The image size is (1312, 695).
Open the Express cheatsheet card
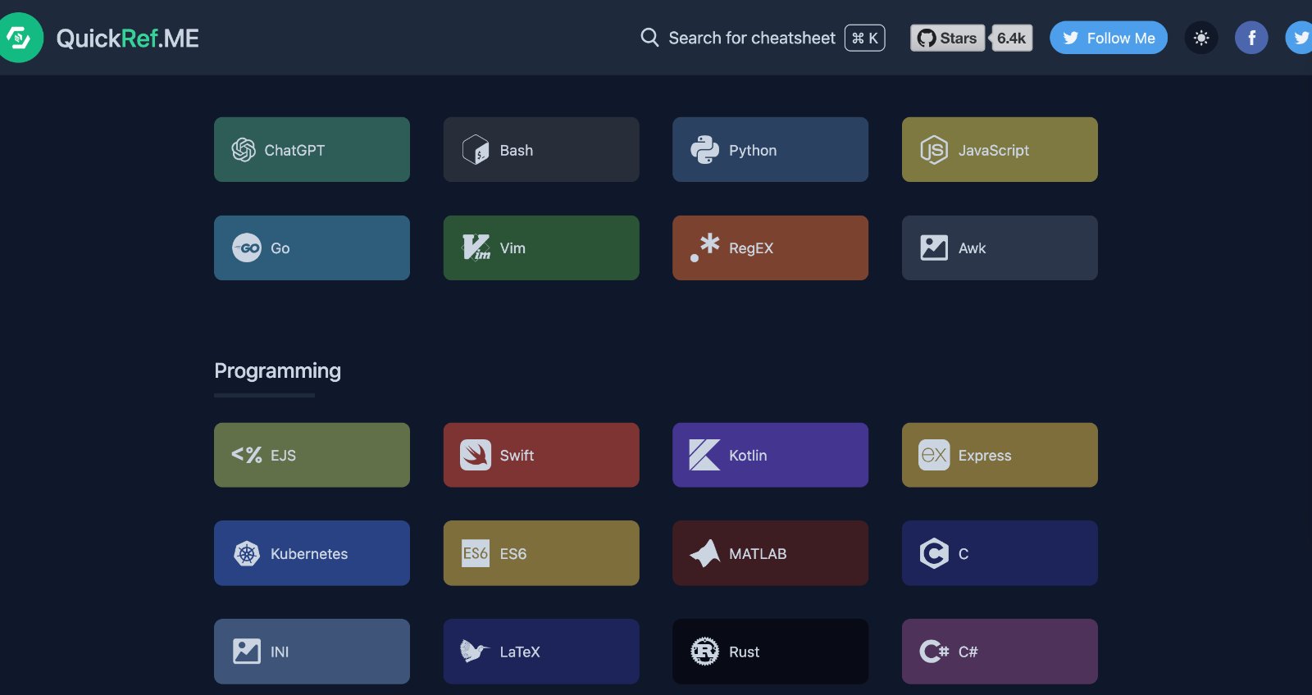[x=1000, y=455]
